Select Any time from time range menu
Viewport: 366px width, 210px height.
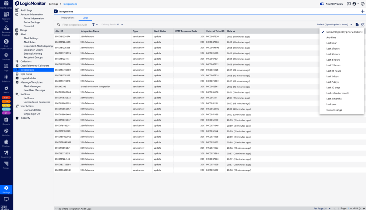342,37
